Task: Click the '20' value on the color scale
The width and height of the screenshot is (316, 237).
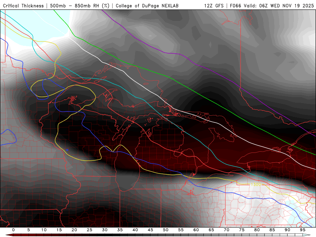Action: 74,230
